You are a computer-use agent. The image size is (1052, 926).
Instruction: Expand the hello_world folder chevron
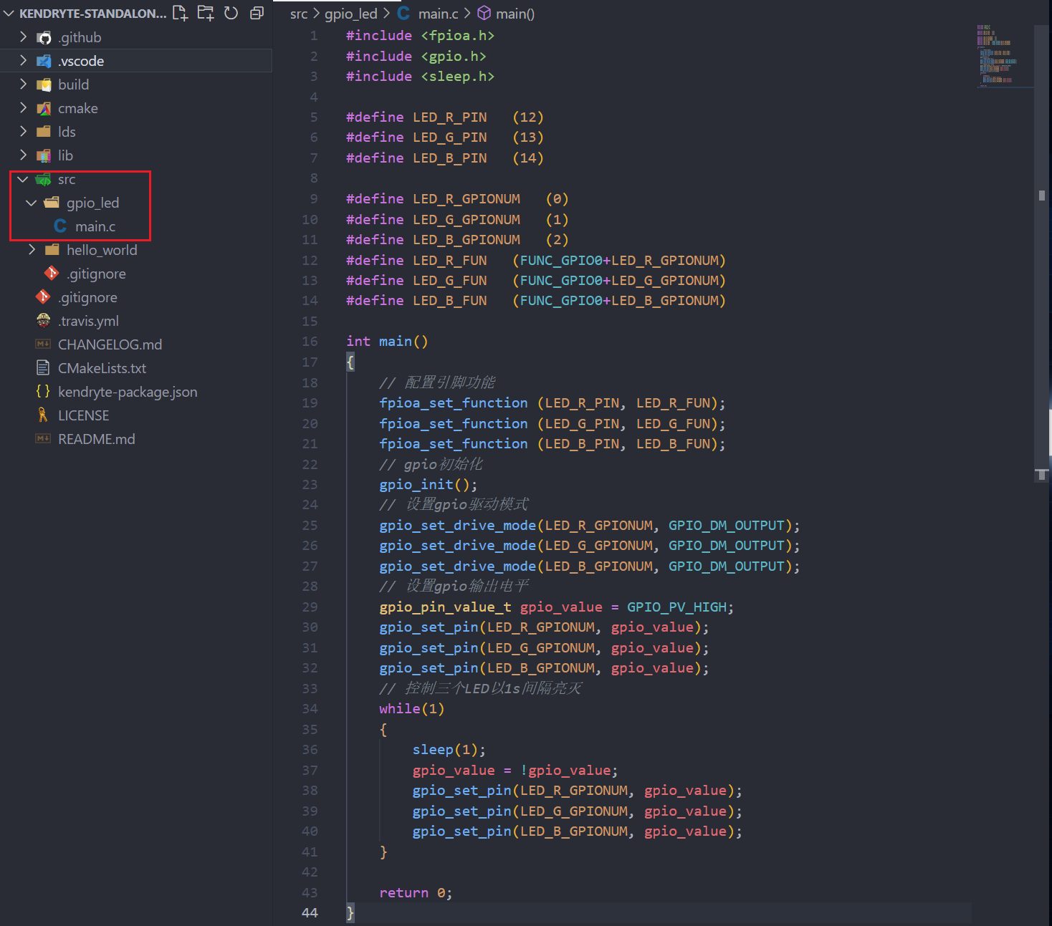32,250
